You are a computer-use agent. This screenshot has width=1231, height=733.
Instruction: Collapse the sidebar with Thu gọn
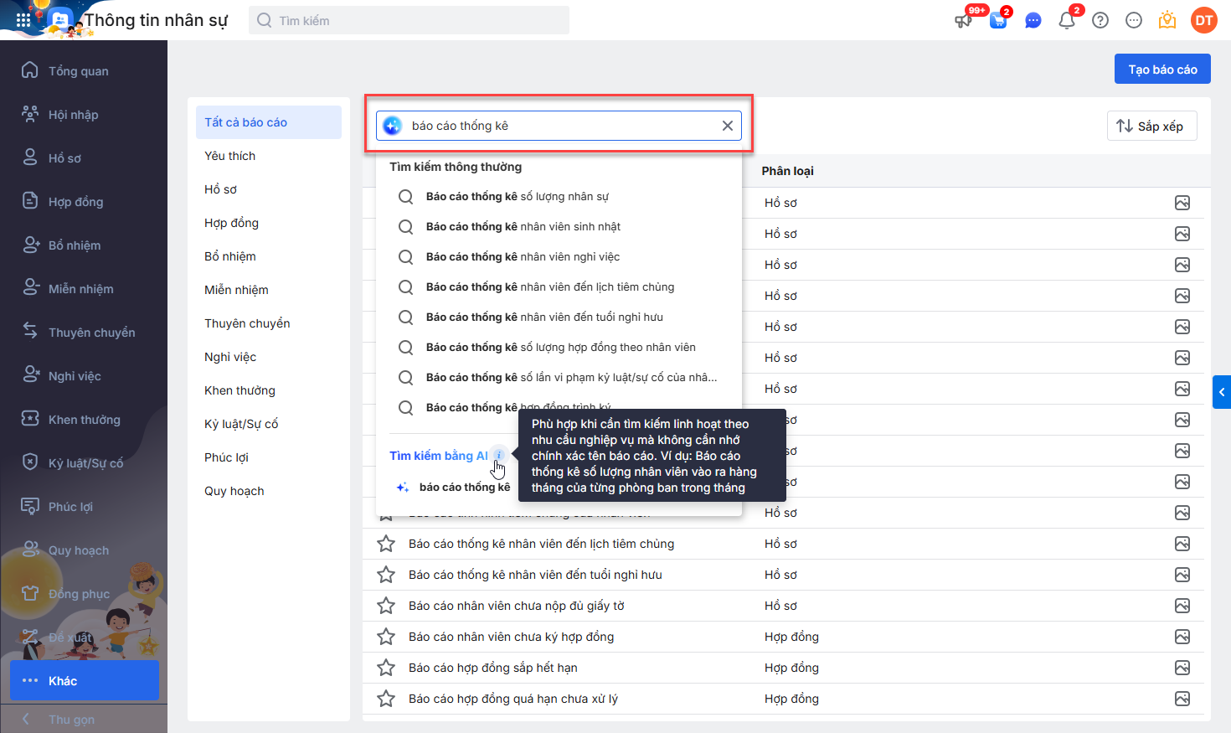pyautogui.click(x=84, y=719)
